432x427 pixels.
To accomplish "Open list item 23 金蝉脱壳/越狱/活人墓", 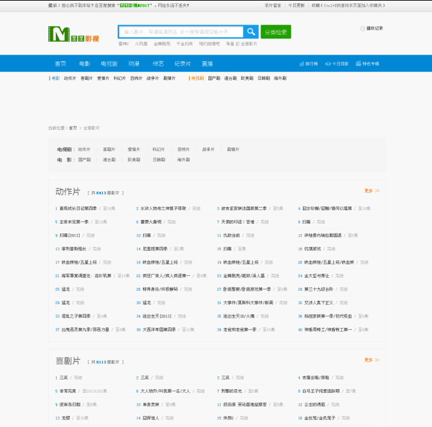I will (244, 276).
